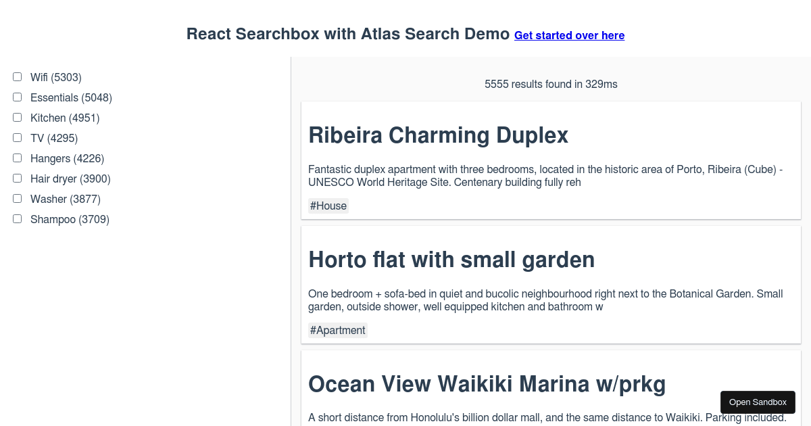Enable the Hangers (4226) checkbox
Image resolution: width=811 pixels, height=426 pixels.
coord(17,158)
